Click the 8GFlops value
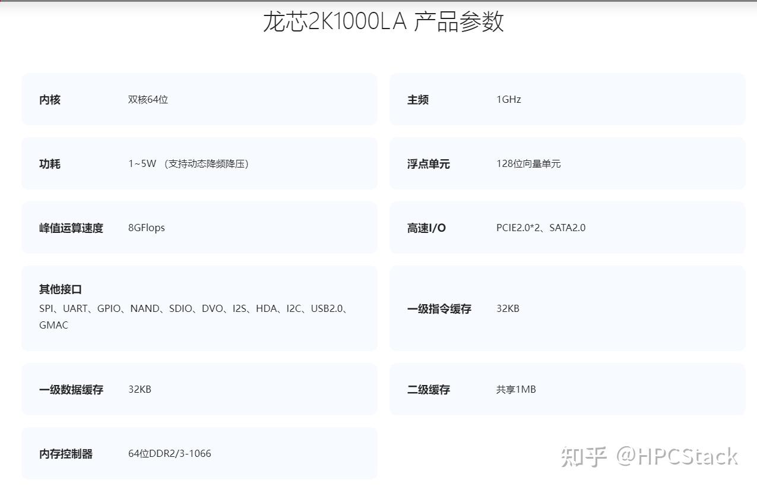The height and width of the screenshot is (486, 757). [146, 228]
